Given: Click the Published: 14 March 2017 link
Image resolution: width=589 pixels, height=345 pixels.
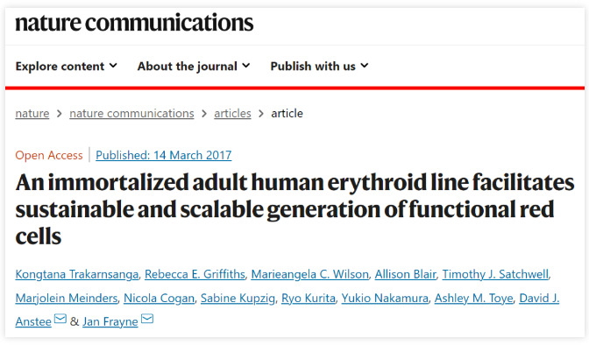Looking at the screenshot, I should point(163,155).
